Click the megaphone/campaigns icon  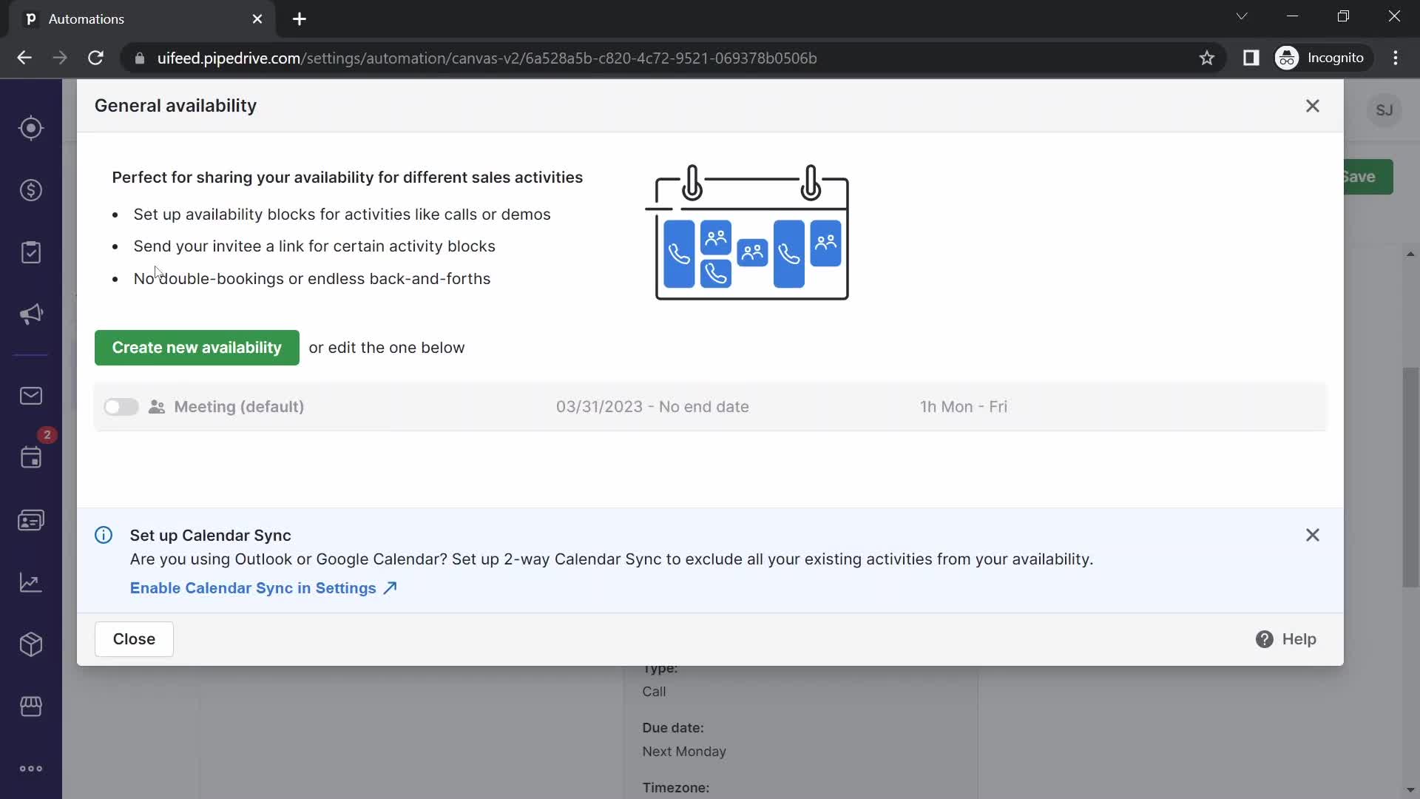[31, 314]
